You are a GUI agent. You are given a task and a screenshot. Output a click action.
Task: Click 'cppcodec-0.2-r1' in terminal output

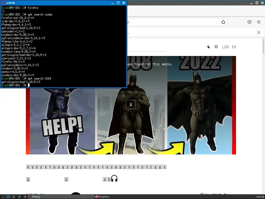[13, 31]
